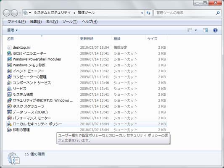Viewport: 224px width, 168px height.
Task: Select the イベント ビューアー shortcut icon
Action: (9, 71)
